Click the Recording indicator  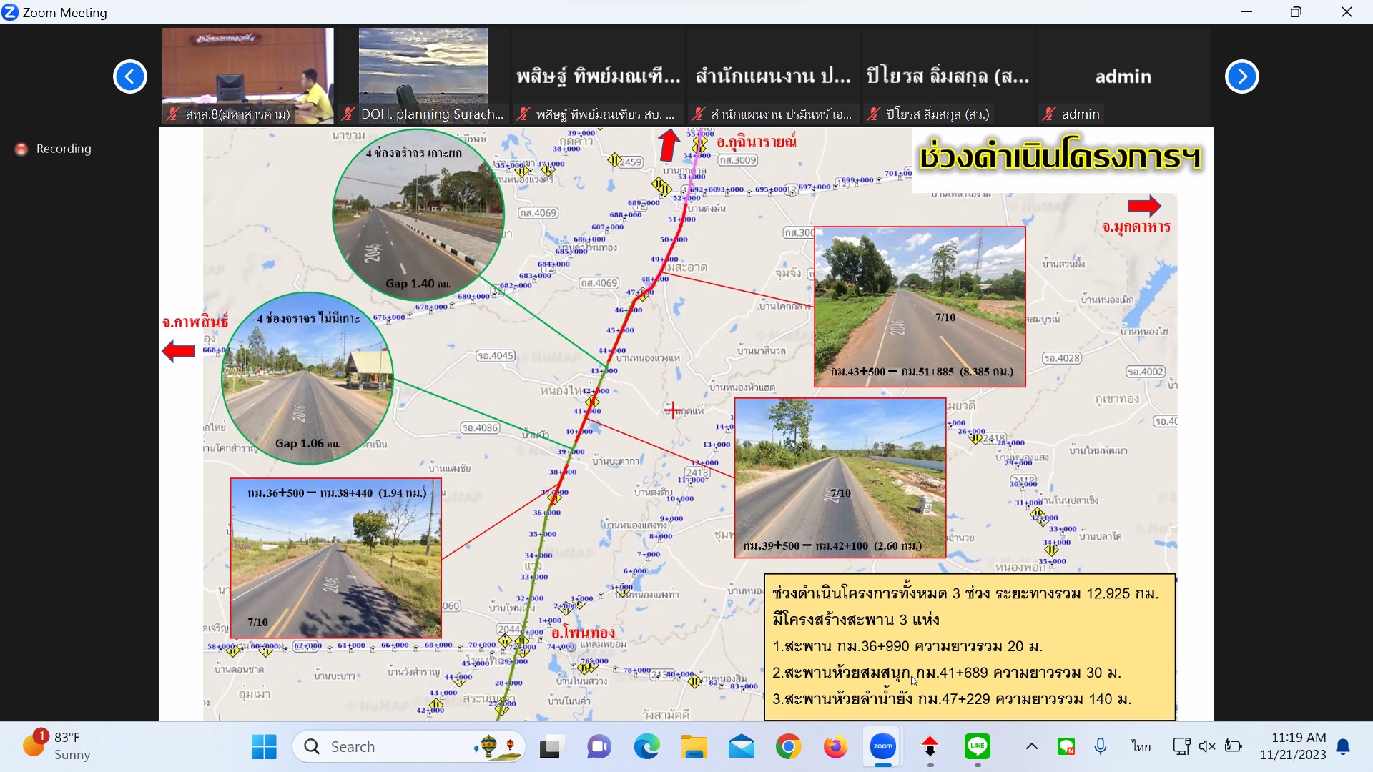(54, 149)
